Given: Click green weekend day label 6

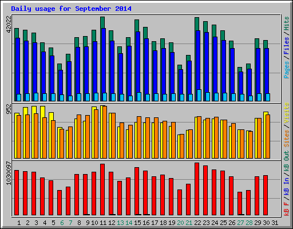Looking at the screenshot, I should click(x=62, y=223).
